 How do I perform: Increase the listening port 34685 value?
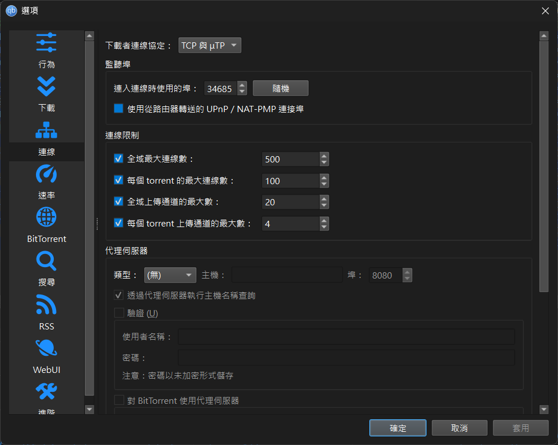point(242,85)
